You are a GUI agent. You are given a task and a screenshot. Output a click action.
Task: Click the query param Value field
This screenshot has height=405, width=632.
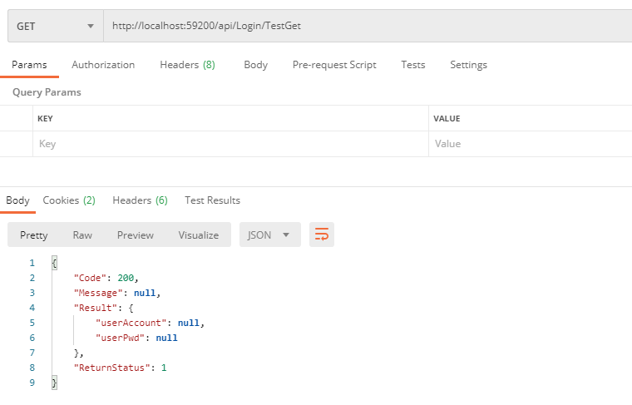531,144
